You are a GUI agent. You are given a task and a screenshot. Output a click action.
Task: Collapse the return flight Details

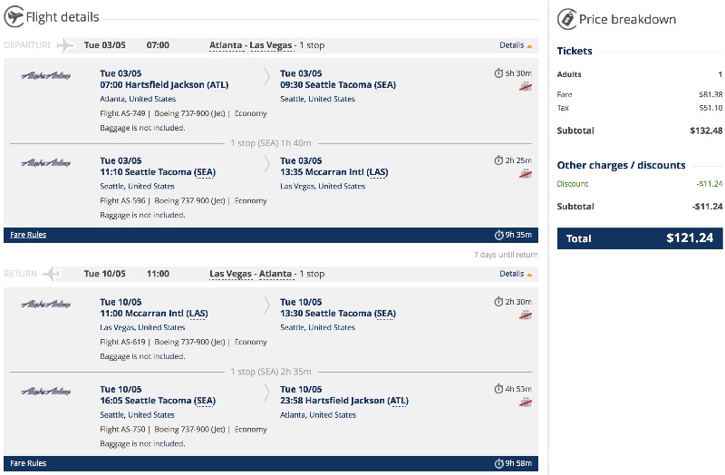click(516, 274)
